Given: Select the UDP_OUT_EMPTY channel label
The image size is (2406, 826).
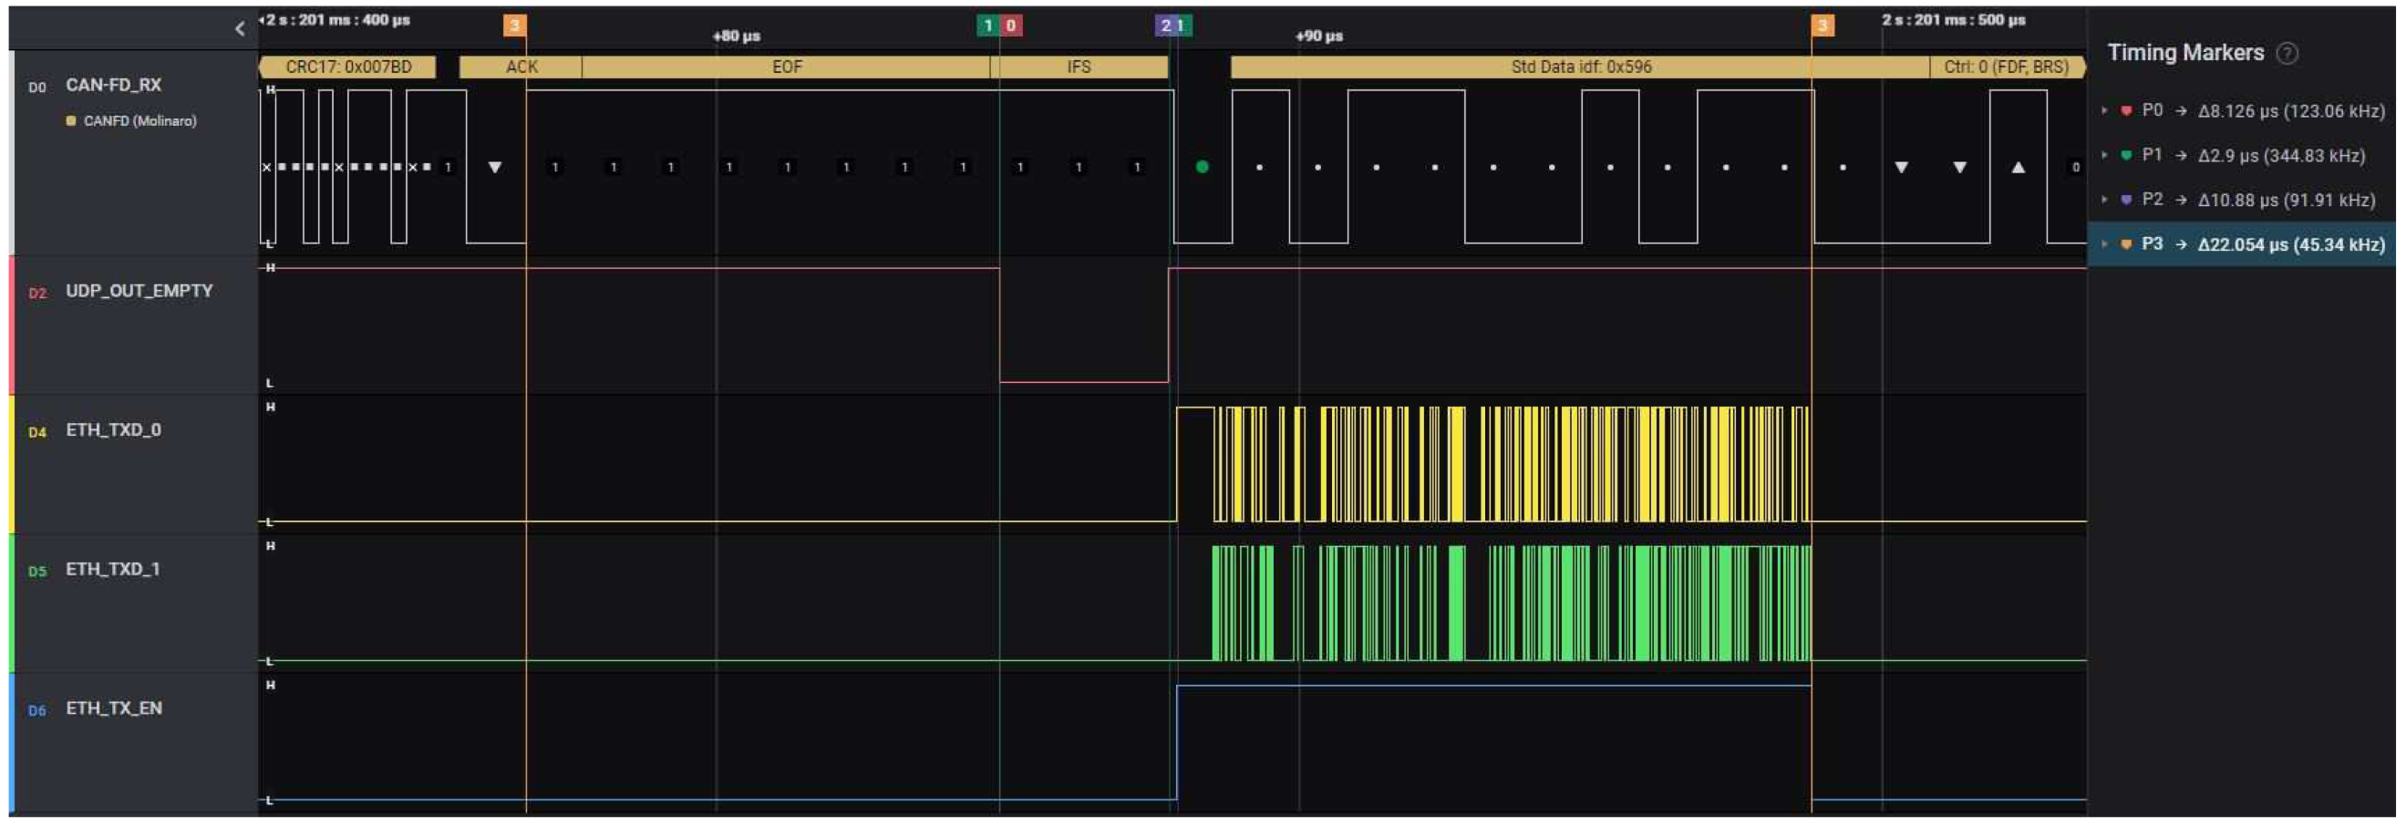Looking at the screenshot, I should pyautogui.click(x=139, y=291).
